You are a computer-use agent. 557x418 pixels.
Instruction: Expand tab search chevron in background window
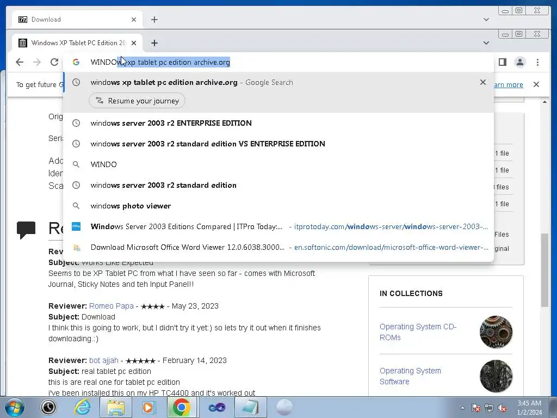pos(486,20)
